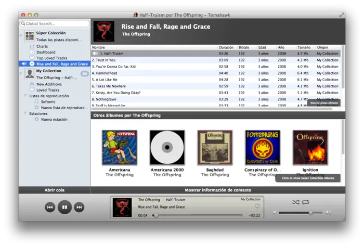Select track 2. Trust In You
The height and width of the screenshot is (247, 364).
click(216, 60)
